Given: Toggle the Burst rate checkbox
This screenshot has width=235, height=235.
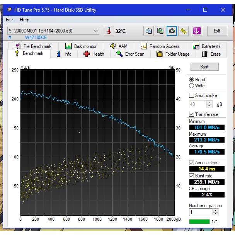Looking at the screenshot, I should pos(192,175).
